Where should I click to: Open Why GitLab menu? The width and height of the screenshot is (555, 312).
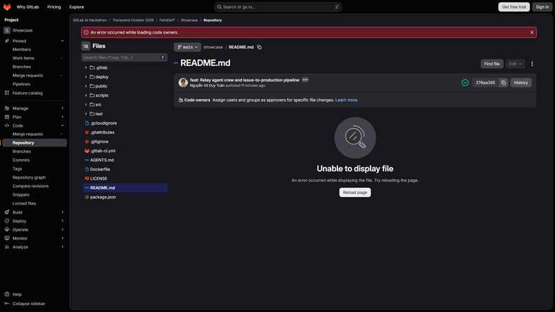(x=28, y=7)
